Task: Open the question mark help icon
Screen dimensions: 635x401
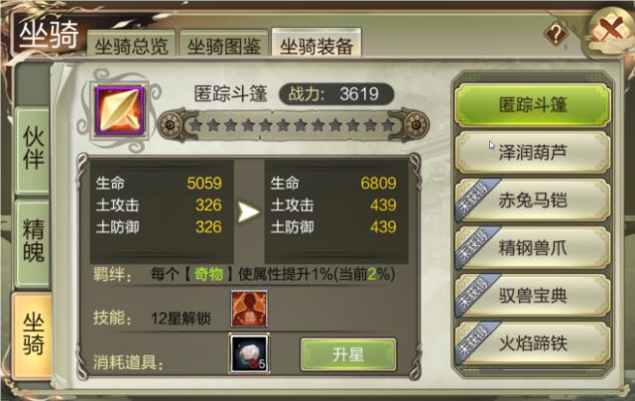Action: click(556, 33)
